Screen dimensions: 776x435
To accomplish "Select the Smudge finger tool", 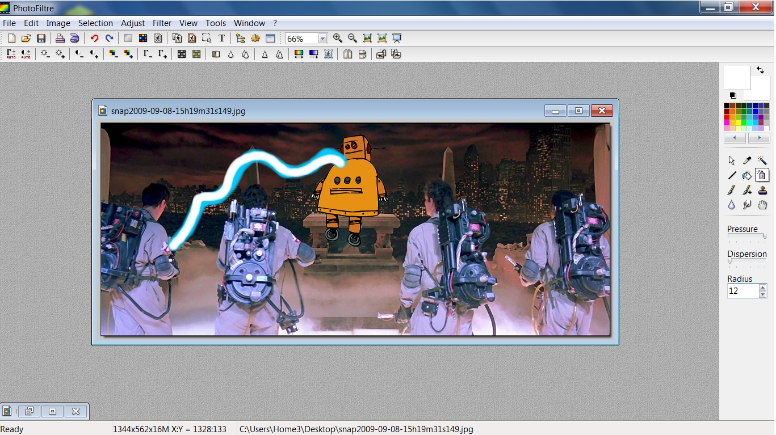I will [x=747, y=205].
